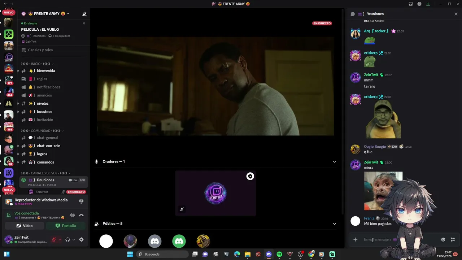Collapse the CANALES DE VOZ category

(46, 173)
